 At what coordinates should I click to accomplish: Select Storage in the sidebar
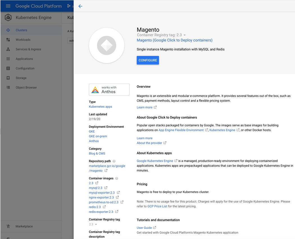point(31,78)
